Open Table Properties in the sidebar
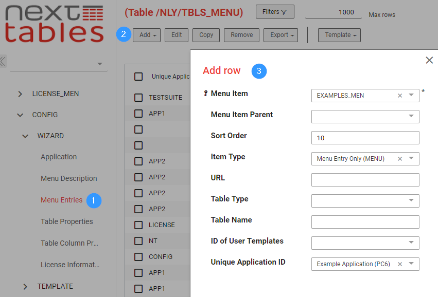The width and height of the screenshot is (438, 297). pos(67,221)
